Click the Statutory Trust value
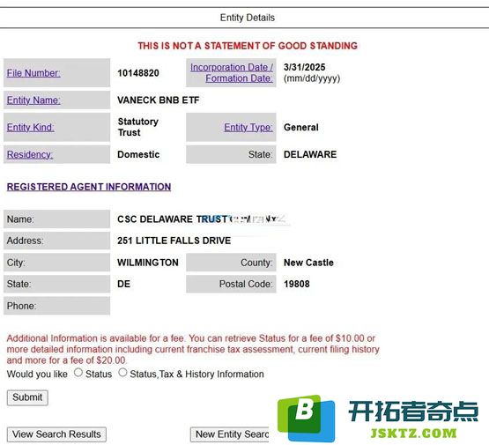The height and width of the screenshot is (445, 489). [x=138, y=127]
